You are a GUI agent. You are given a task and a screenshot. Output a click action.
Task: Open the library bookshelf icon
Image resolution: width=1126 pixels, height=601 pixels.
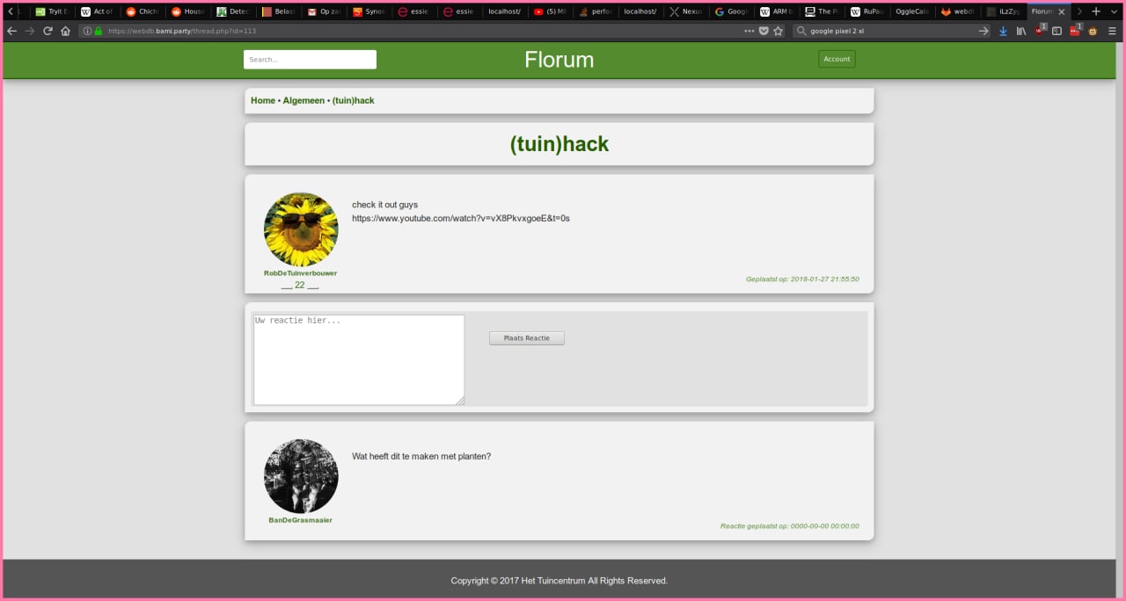coord(1021,31)
